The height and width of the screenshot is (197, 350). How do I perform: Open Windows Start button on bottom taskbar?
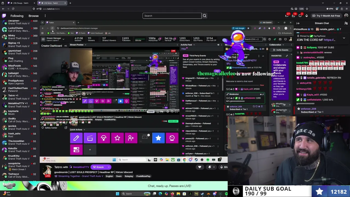coord(118,194)
